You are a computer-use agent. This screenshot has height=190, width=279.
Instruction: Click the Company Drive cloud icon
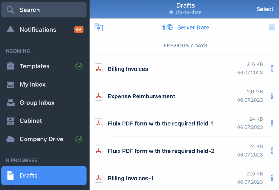coord(11,139)
